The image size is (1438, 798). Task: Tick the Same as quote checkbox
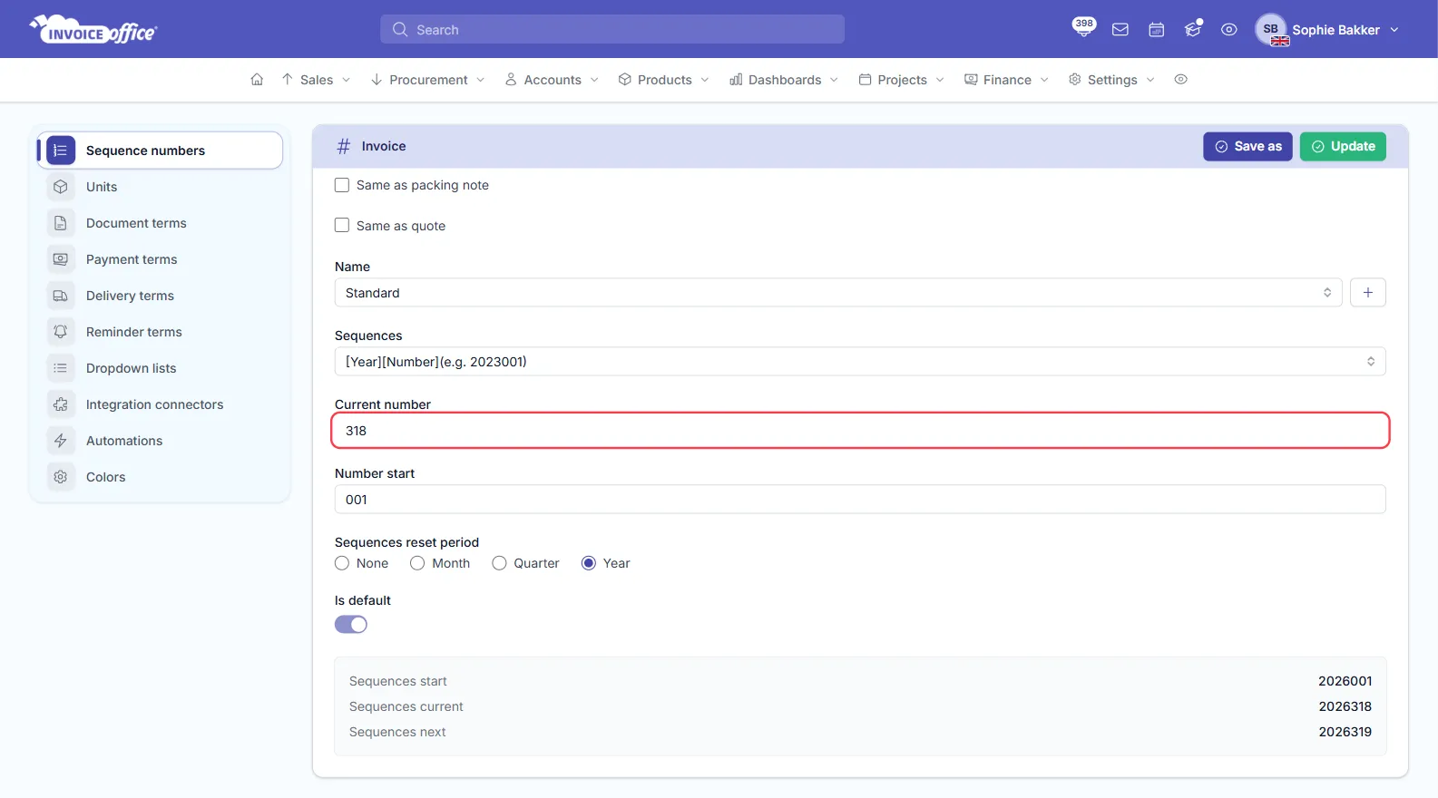click(342, 225)
